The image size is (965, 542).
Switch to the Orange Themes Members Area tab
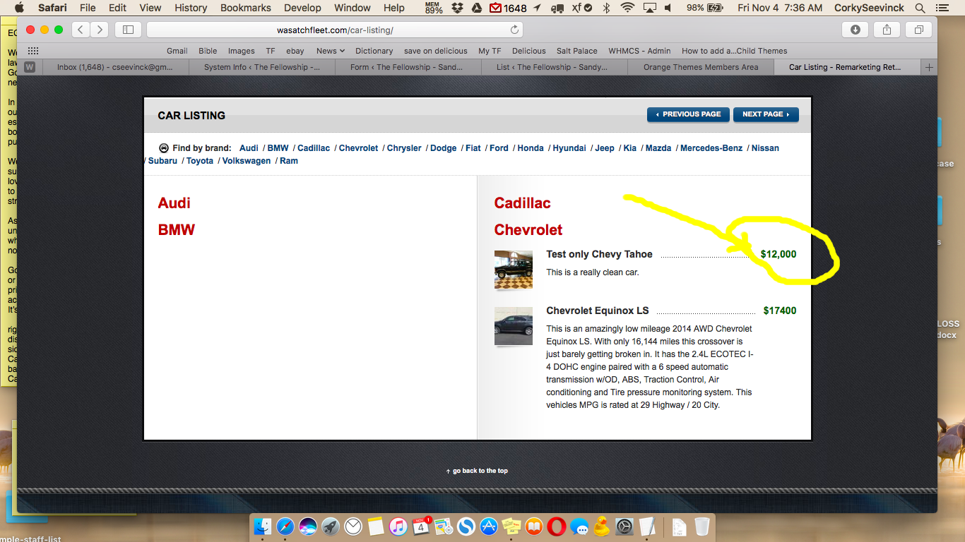coord(701,67)
